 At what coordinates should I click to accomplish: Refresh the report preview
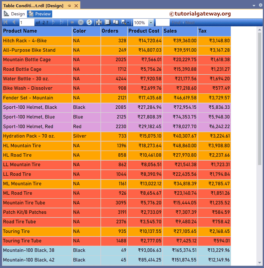pyautogui.click(x=89, y=23)
